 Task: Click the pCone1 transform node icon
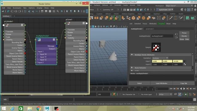pyautogui.click(x=69, y=23)
